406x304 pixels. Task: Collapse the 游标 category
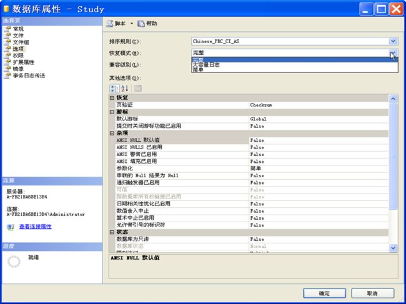tap(112, 112)
